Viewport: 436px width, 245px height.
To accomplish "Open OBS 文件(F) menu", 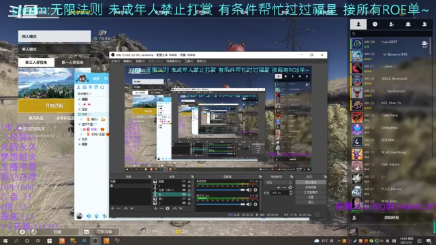I will tap(115, 61).
